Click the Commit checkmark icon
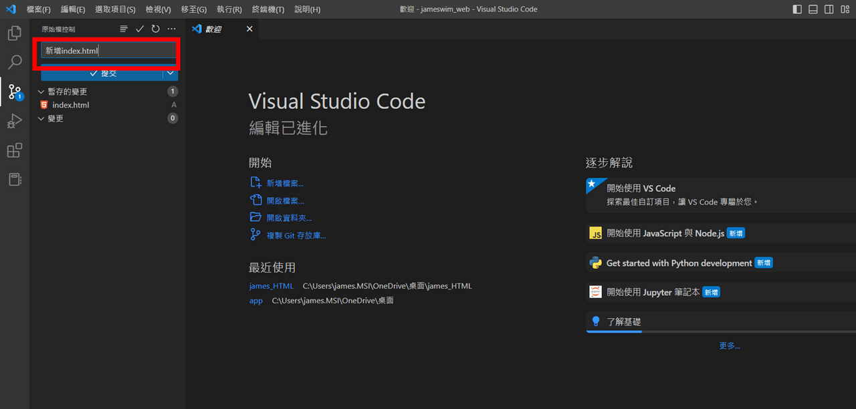 (x=140, y=29)
